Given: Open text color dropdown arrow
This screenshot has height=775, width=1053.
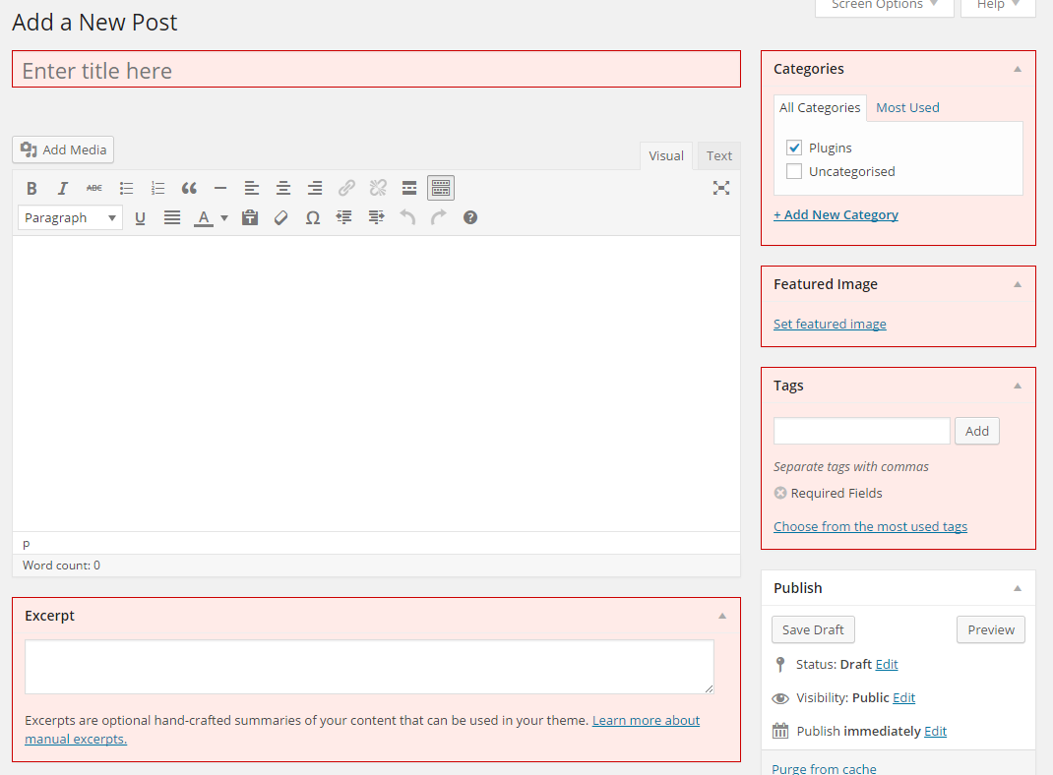Looking at the screenshot, I should coord(224,218).
